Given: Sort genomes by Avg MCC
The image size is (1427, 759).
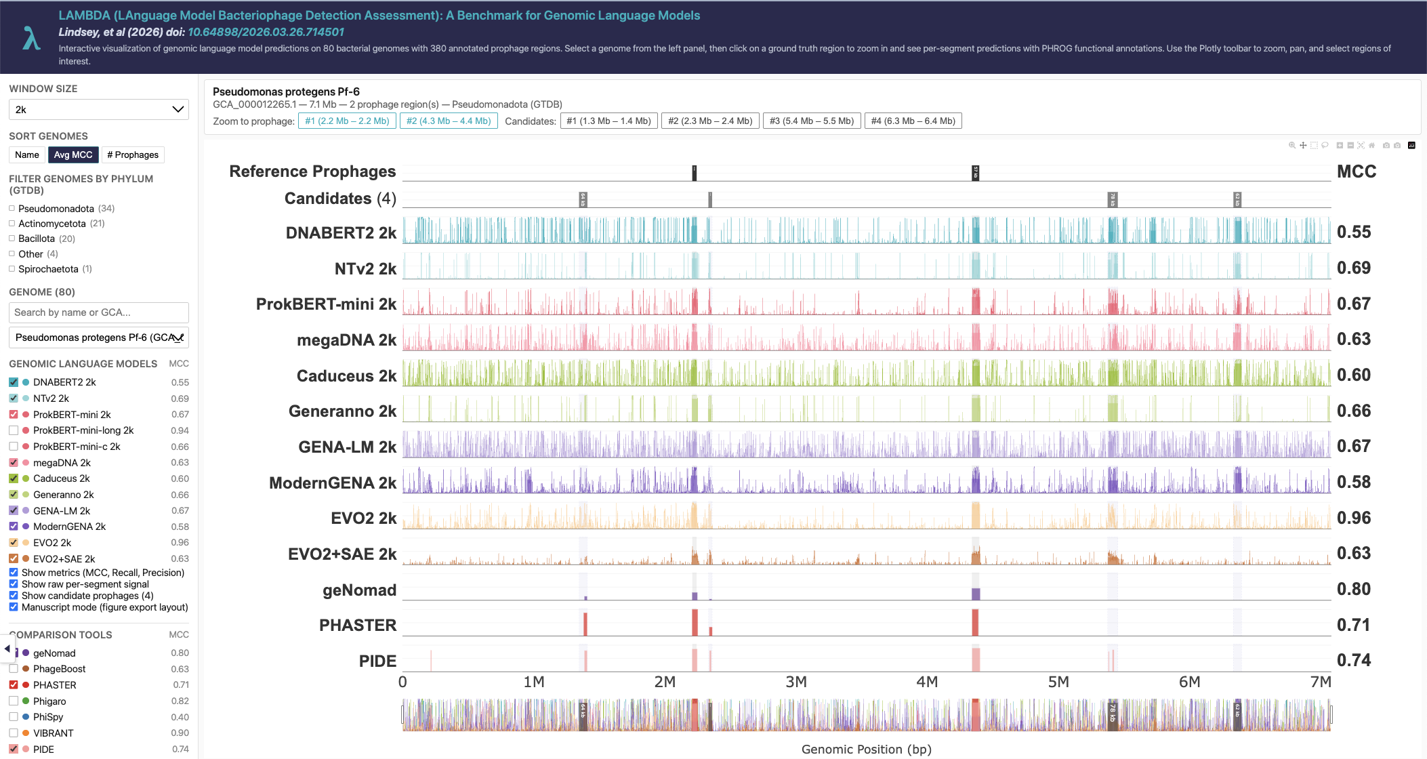Looking at the screenshot, I should click(73, 155).
